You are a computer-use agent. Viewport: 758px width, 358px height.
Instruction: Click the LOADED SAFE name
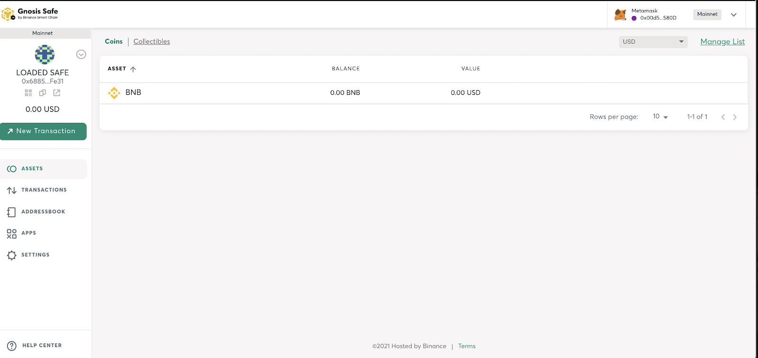click(43, 73)
